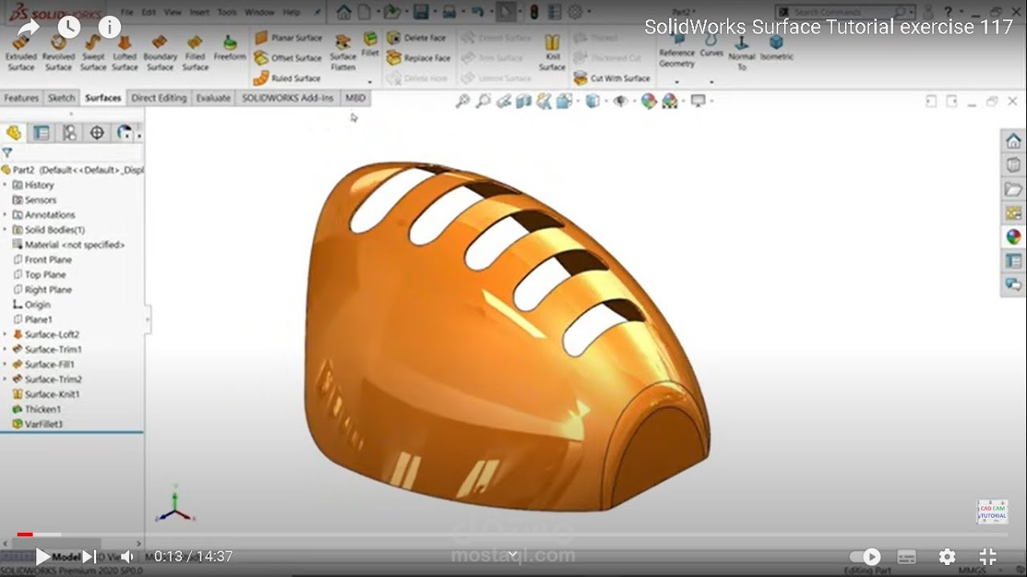Select the Lofted Surface tool
Image resolution: width=1027 pixels, height=577 pixels.
click(124, 53)
